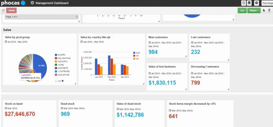
Task: Click the trash delete icon in toolbar
Action: [x=269, y=10]
